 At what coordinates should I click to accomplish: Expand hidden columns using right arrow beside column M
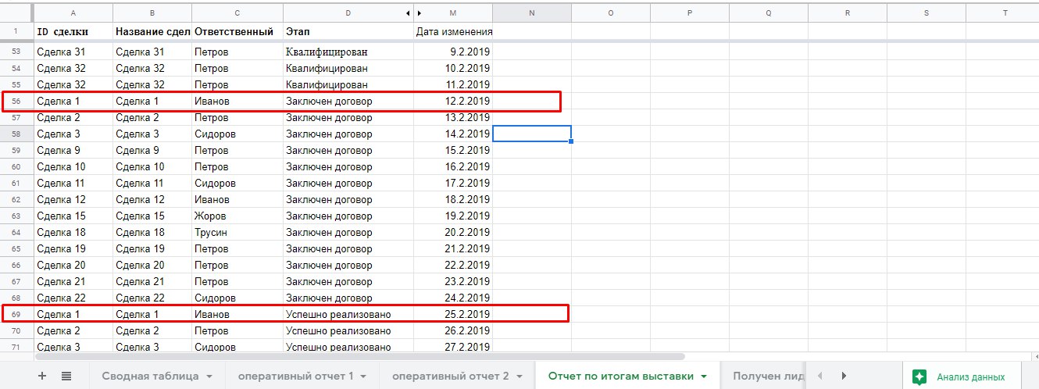[x=420, y=13]
